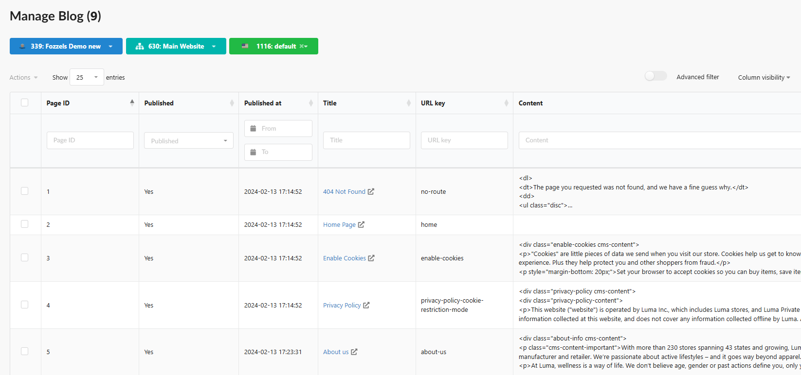Image resolution: width=801 pixels, height=375 pixels.
Task: Open the 339: Fozzels Demo new dropdown
Action: pos(66,46)
